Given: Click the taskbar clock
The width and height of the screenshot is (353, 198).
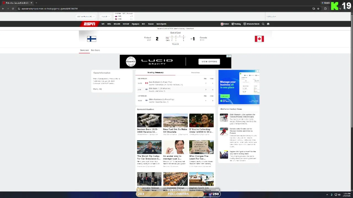Looking at the screenshot, I should 347,195.
